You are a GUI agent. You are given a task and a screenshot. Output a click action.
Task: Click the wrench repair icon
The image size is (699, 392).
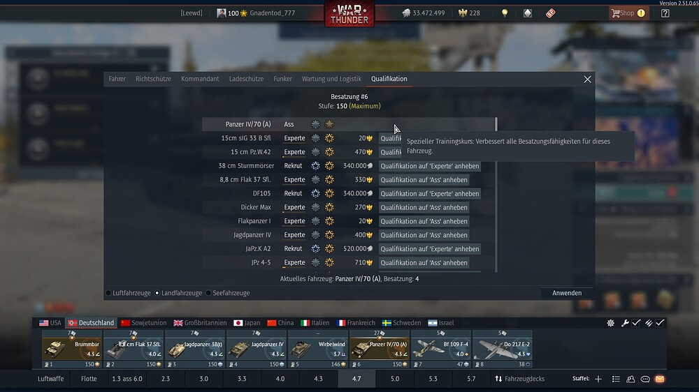click(x=625, y=323)
